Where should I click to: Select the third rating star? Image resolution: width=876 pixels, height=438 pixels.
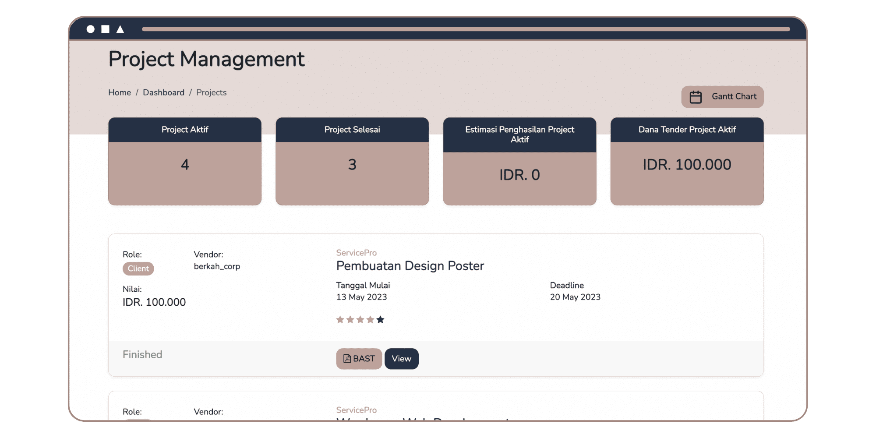pos(360,320)
